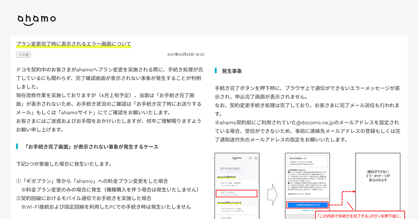Click the 内容を修正する link
This screenshot has height=219, width=418.
click(308, 210)
